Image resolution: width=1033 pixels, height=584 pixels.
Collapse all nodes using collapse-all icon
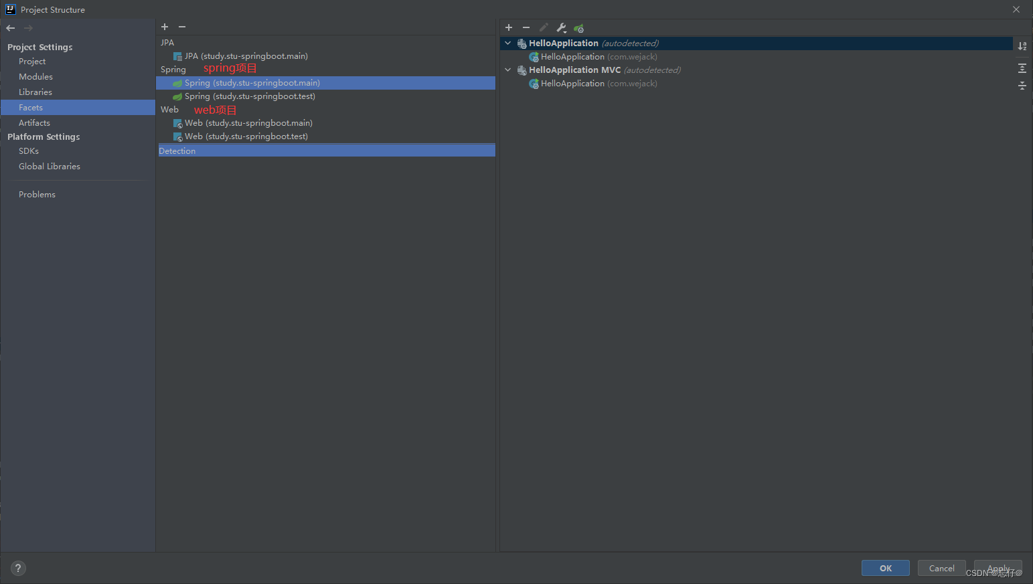click(x=1022, y=86)
